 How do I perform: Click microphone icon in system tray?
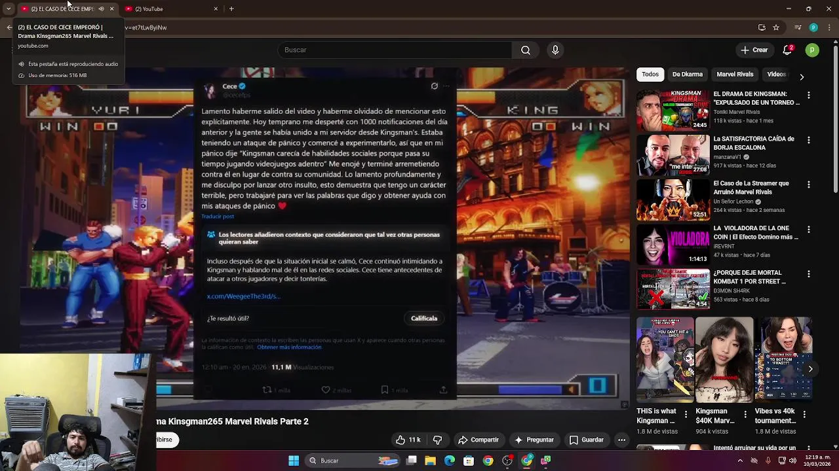pyautogui.click(x=768, y=461)
